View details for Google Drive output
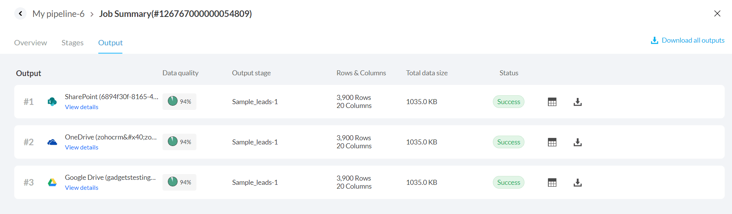Viewport: 732px width, 214px height. click(x=82, y=188)
